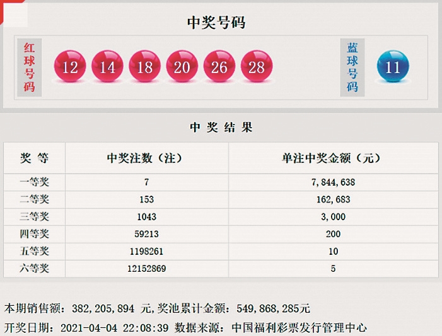
Task: Click the 蓝球号码 label box
Action: (352, 67)
